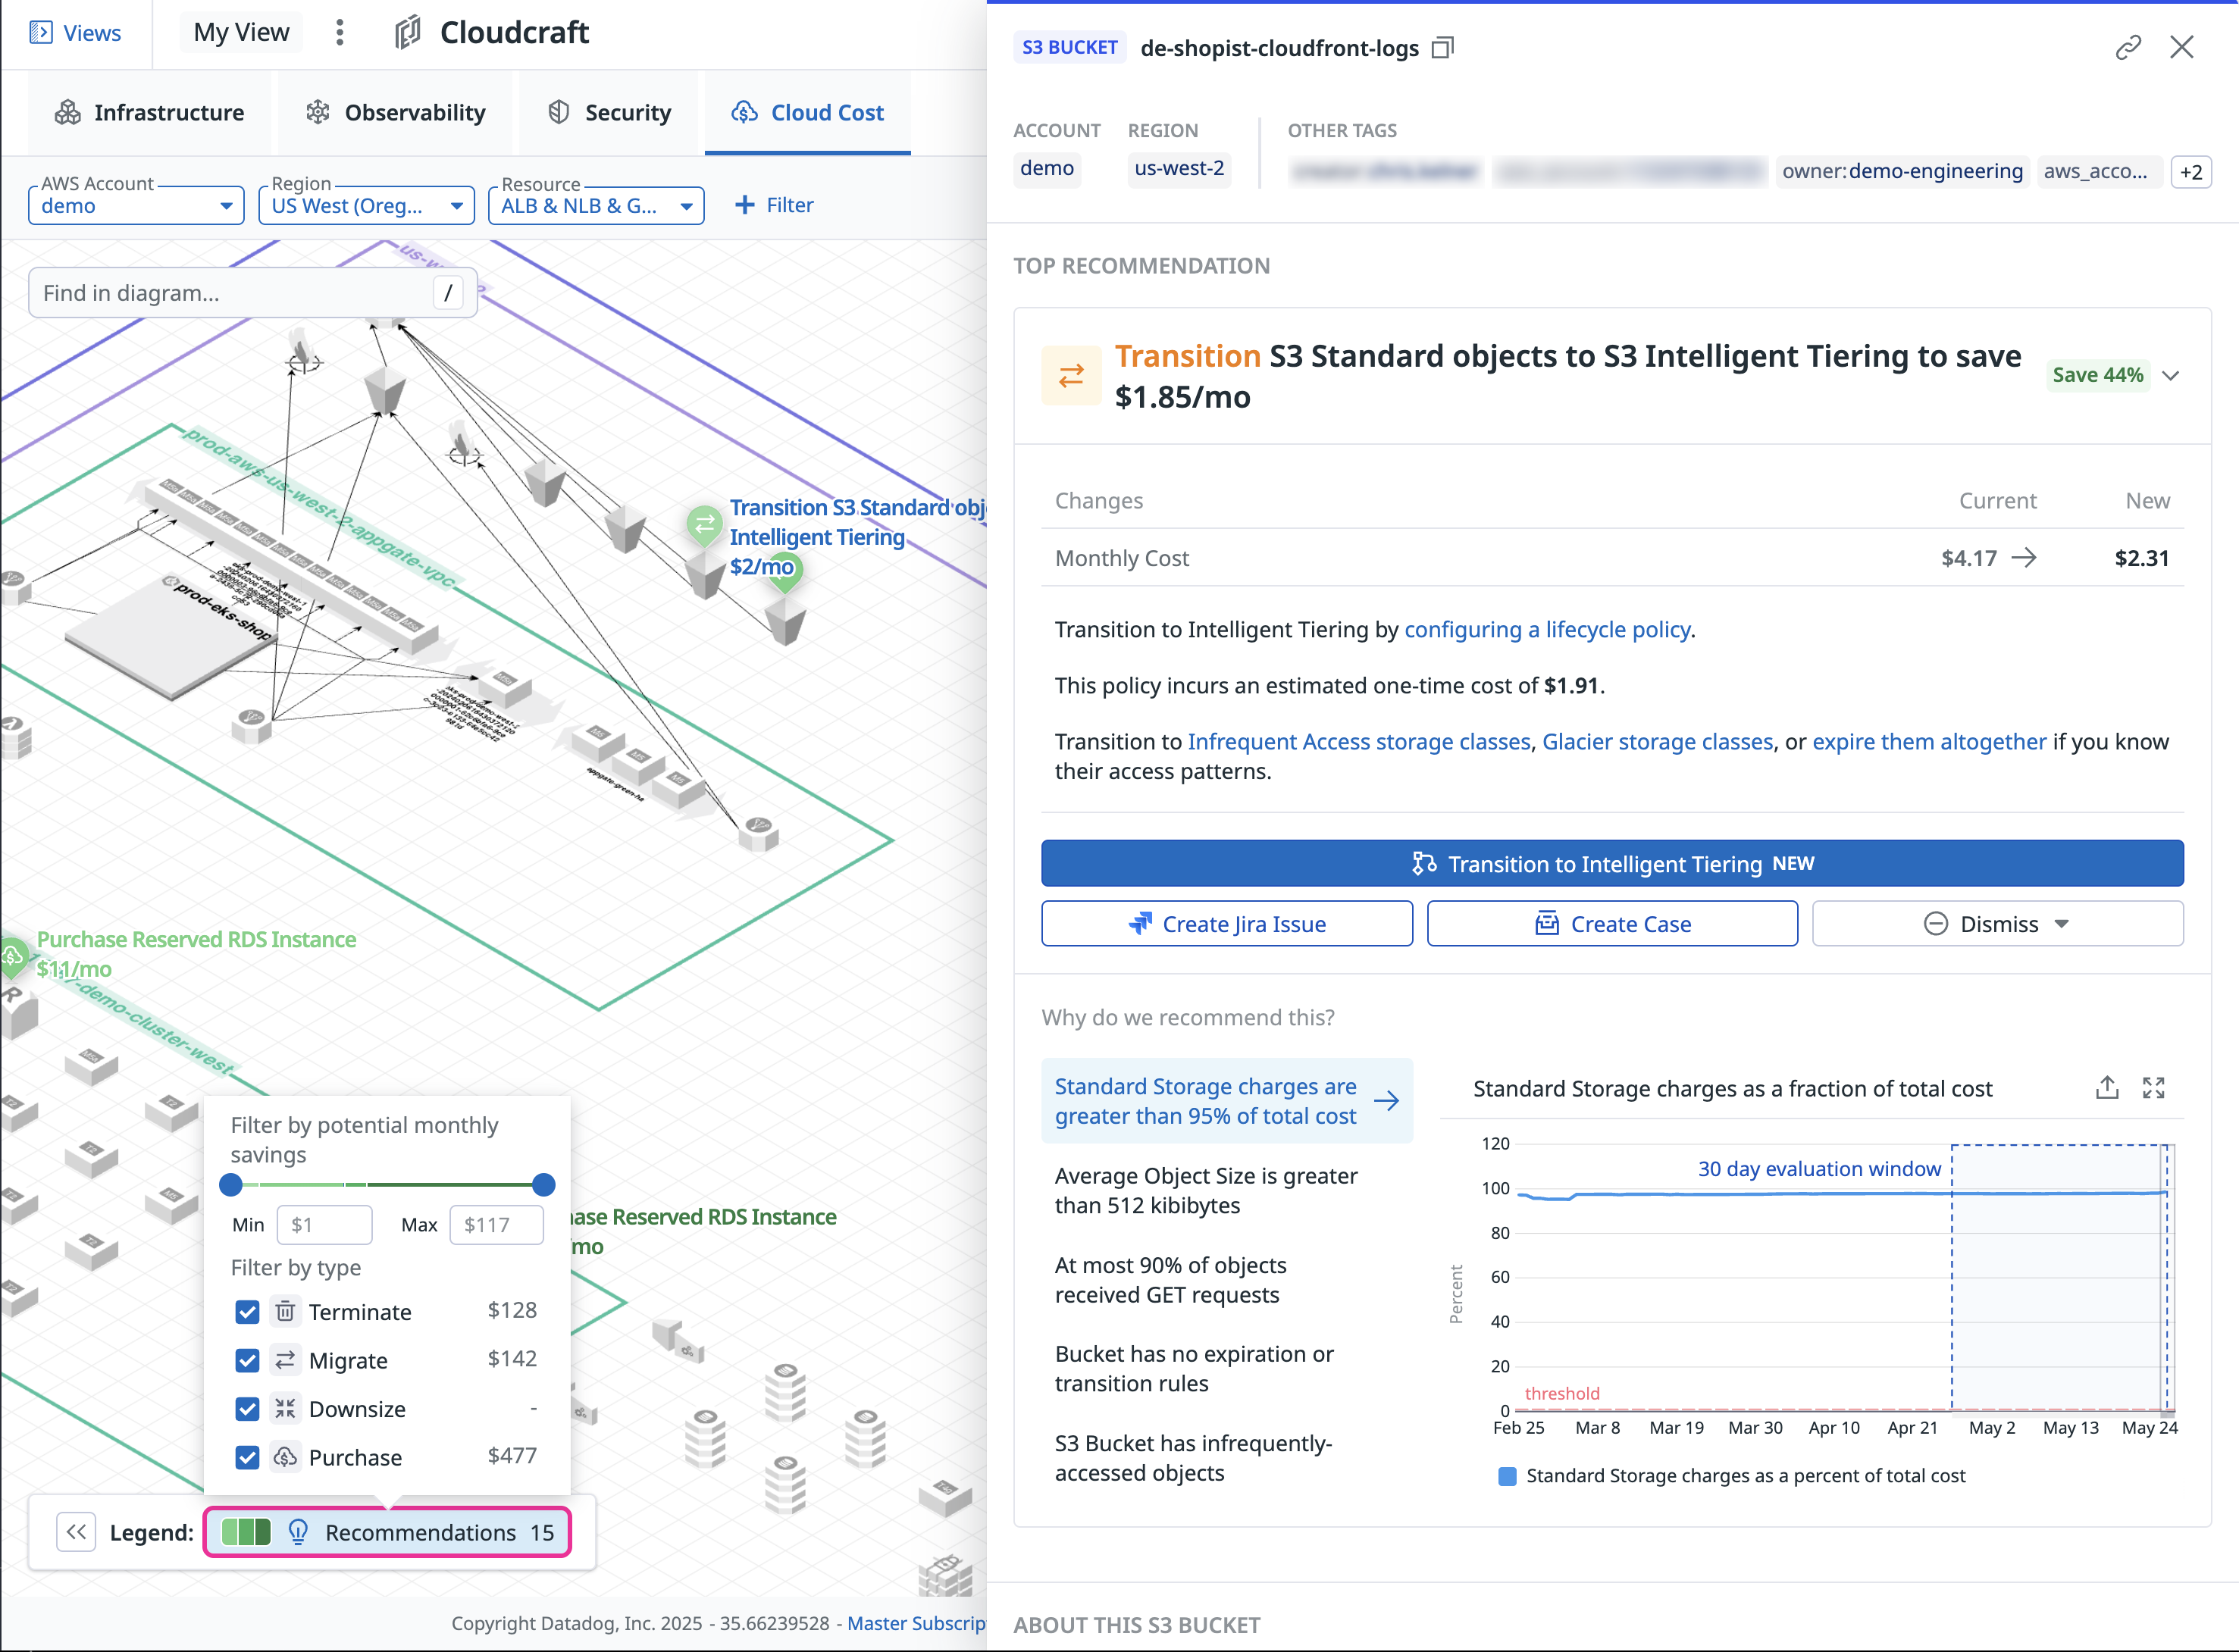Open the My View selector
The image size is (2239, 1652).
click(241, 33)
